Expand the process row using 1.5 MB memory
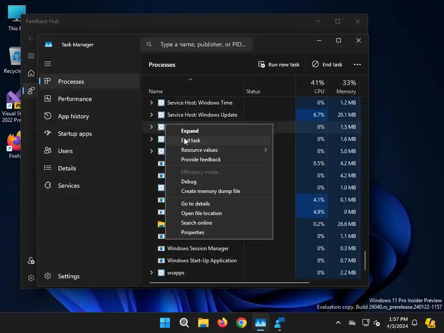The width and height of the screenshot is (444, 333). click(151, 127)
